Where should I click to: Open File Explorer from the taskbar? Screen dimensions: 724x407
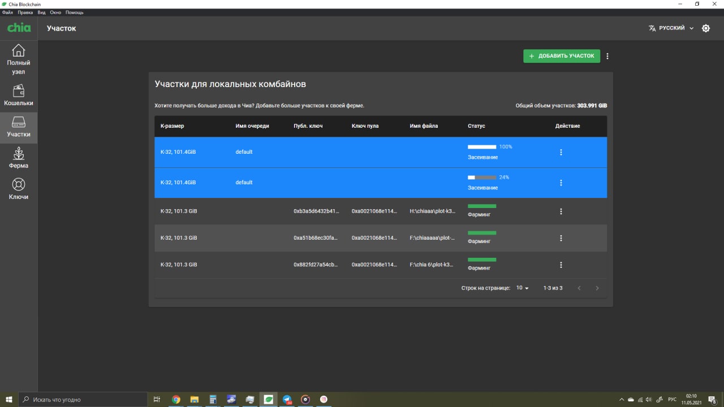pos(194,400)
